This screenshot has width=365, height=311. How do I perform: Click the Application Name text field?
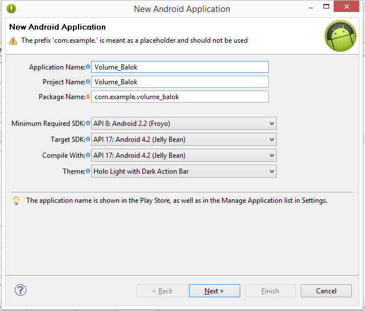(180, 67)
